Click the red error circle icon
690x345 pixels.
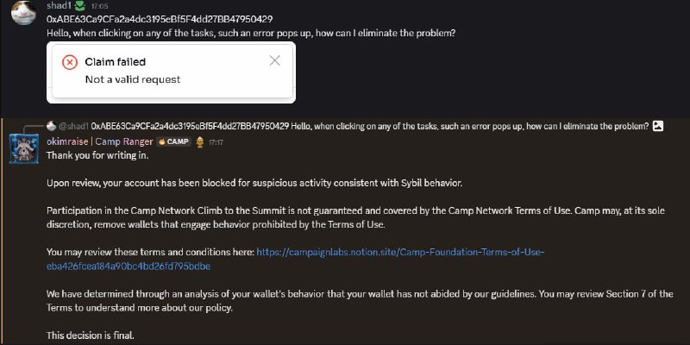click(x=70, y=62)
